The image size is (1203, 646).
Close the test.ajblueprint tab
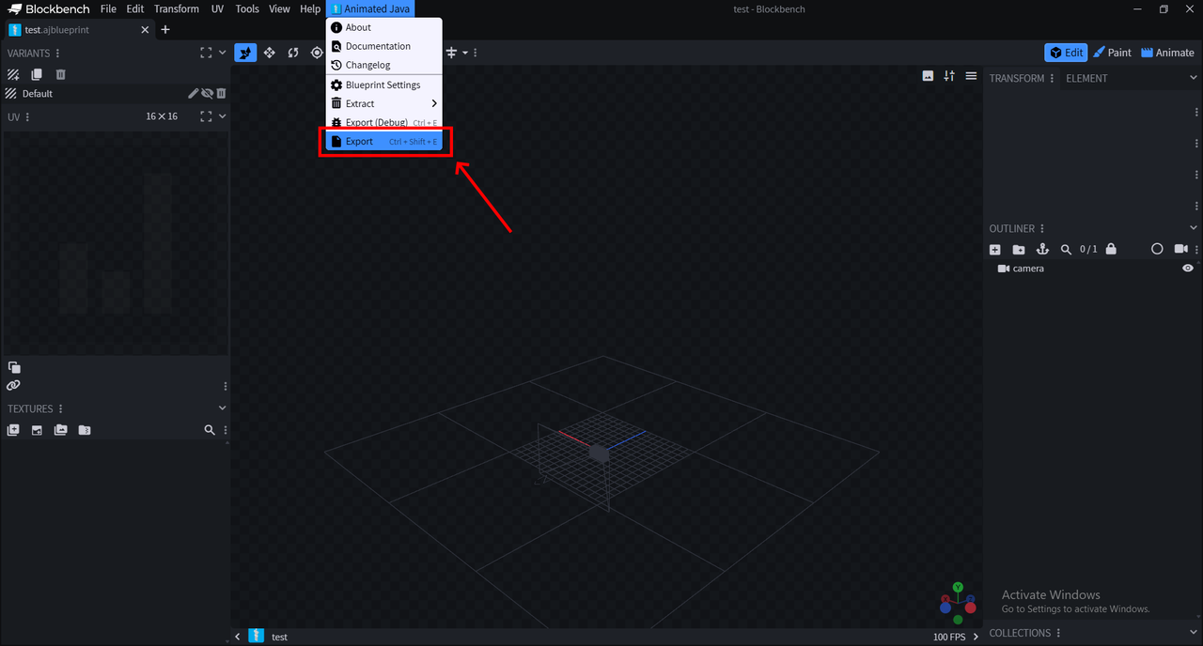coord(145,30)
